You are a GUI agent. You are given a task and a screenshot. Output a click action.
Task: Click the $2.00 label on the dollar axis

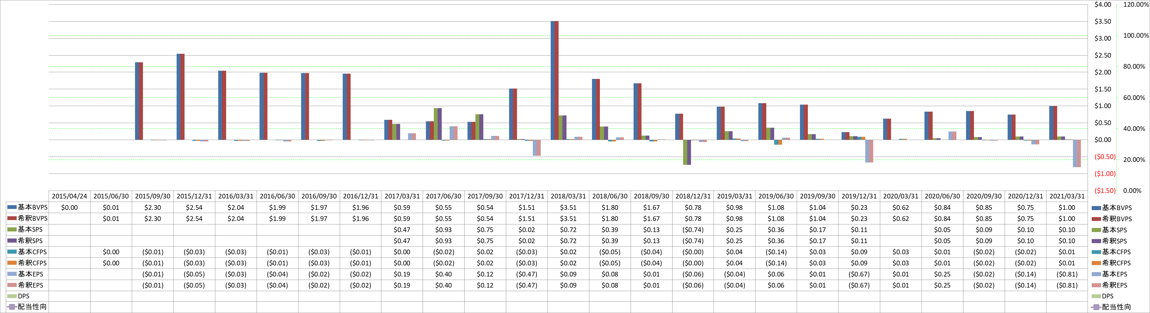click(1103, 72)
